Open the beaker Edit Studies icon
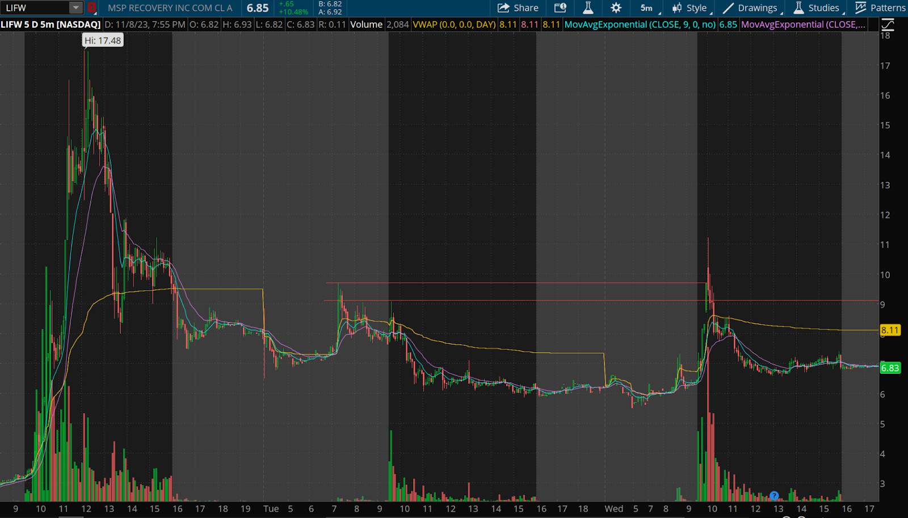The height and width of the screenshot is (518, 908). (x=588, y=8)
